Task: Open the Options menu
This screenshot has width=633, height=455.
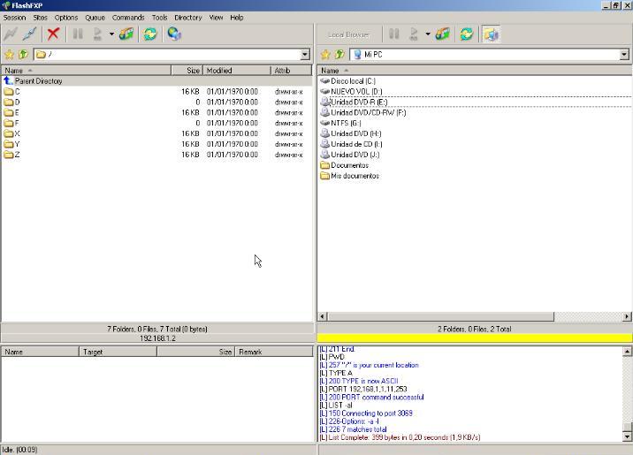Action: click(66, 18)
